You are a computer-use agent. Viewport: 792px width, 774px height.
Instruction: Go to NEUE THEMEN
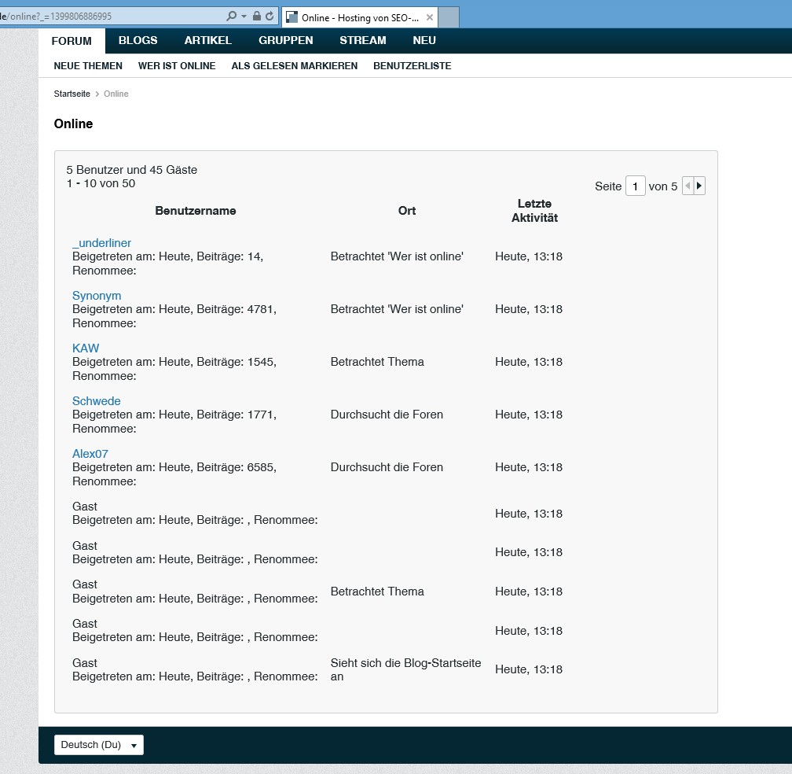click(x=88, y=66)
